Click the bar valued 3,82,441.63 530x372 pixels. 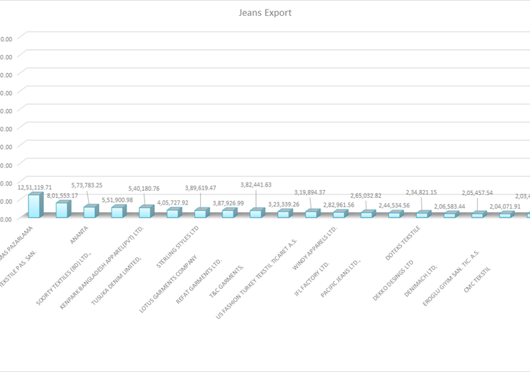tap(257, 213)
